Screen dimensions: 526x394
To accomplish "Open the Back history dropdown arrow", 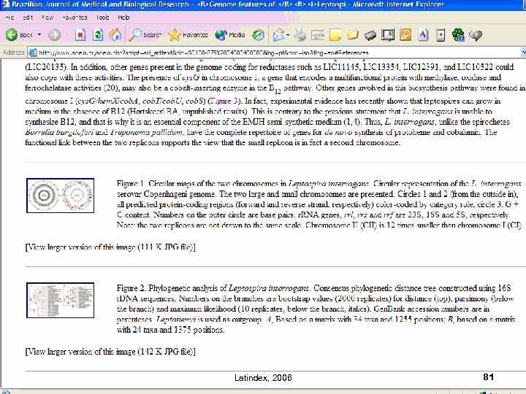I will [x=39, y=34].
